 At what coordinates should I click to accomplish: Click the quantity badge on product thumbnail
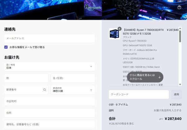point(119,29)
